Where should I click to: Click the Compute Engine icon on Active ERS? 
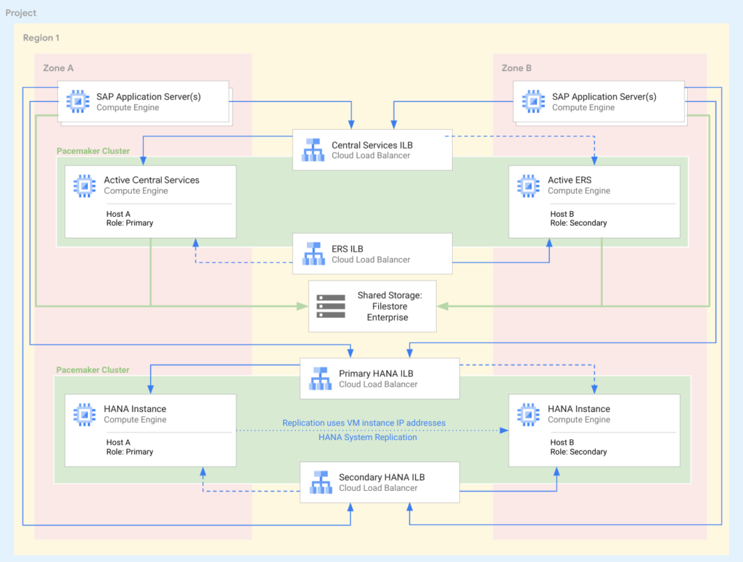tap(528, 185)
